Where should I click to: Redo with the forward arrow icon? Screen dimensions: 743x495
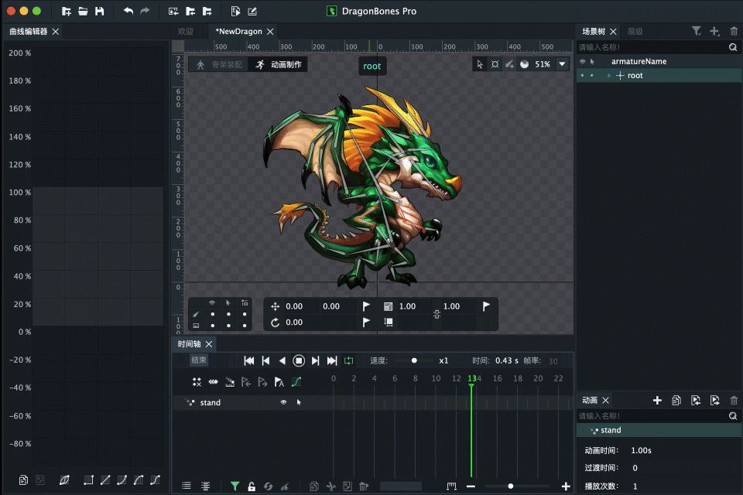click(145, 11)
